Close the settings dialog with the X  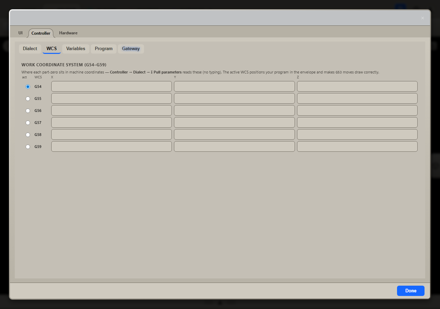(x=423, y=18)
